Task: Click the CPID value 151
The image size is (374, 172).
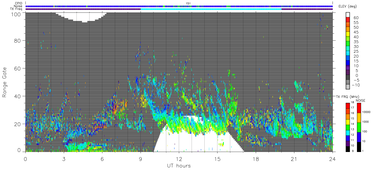Action: tap(188, 3)
